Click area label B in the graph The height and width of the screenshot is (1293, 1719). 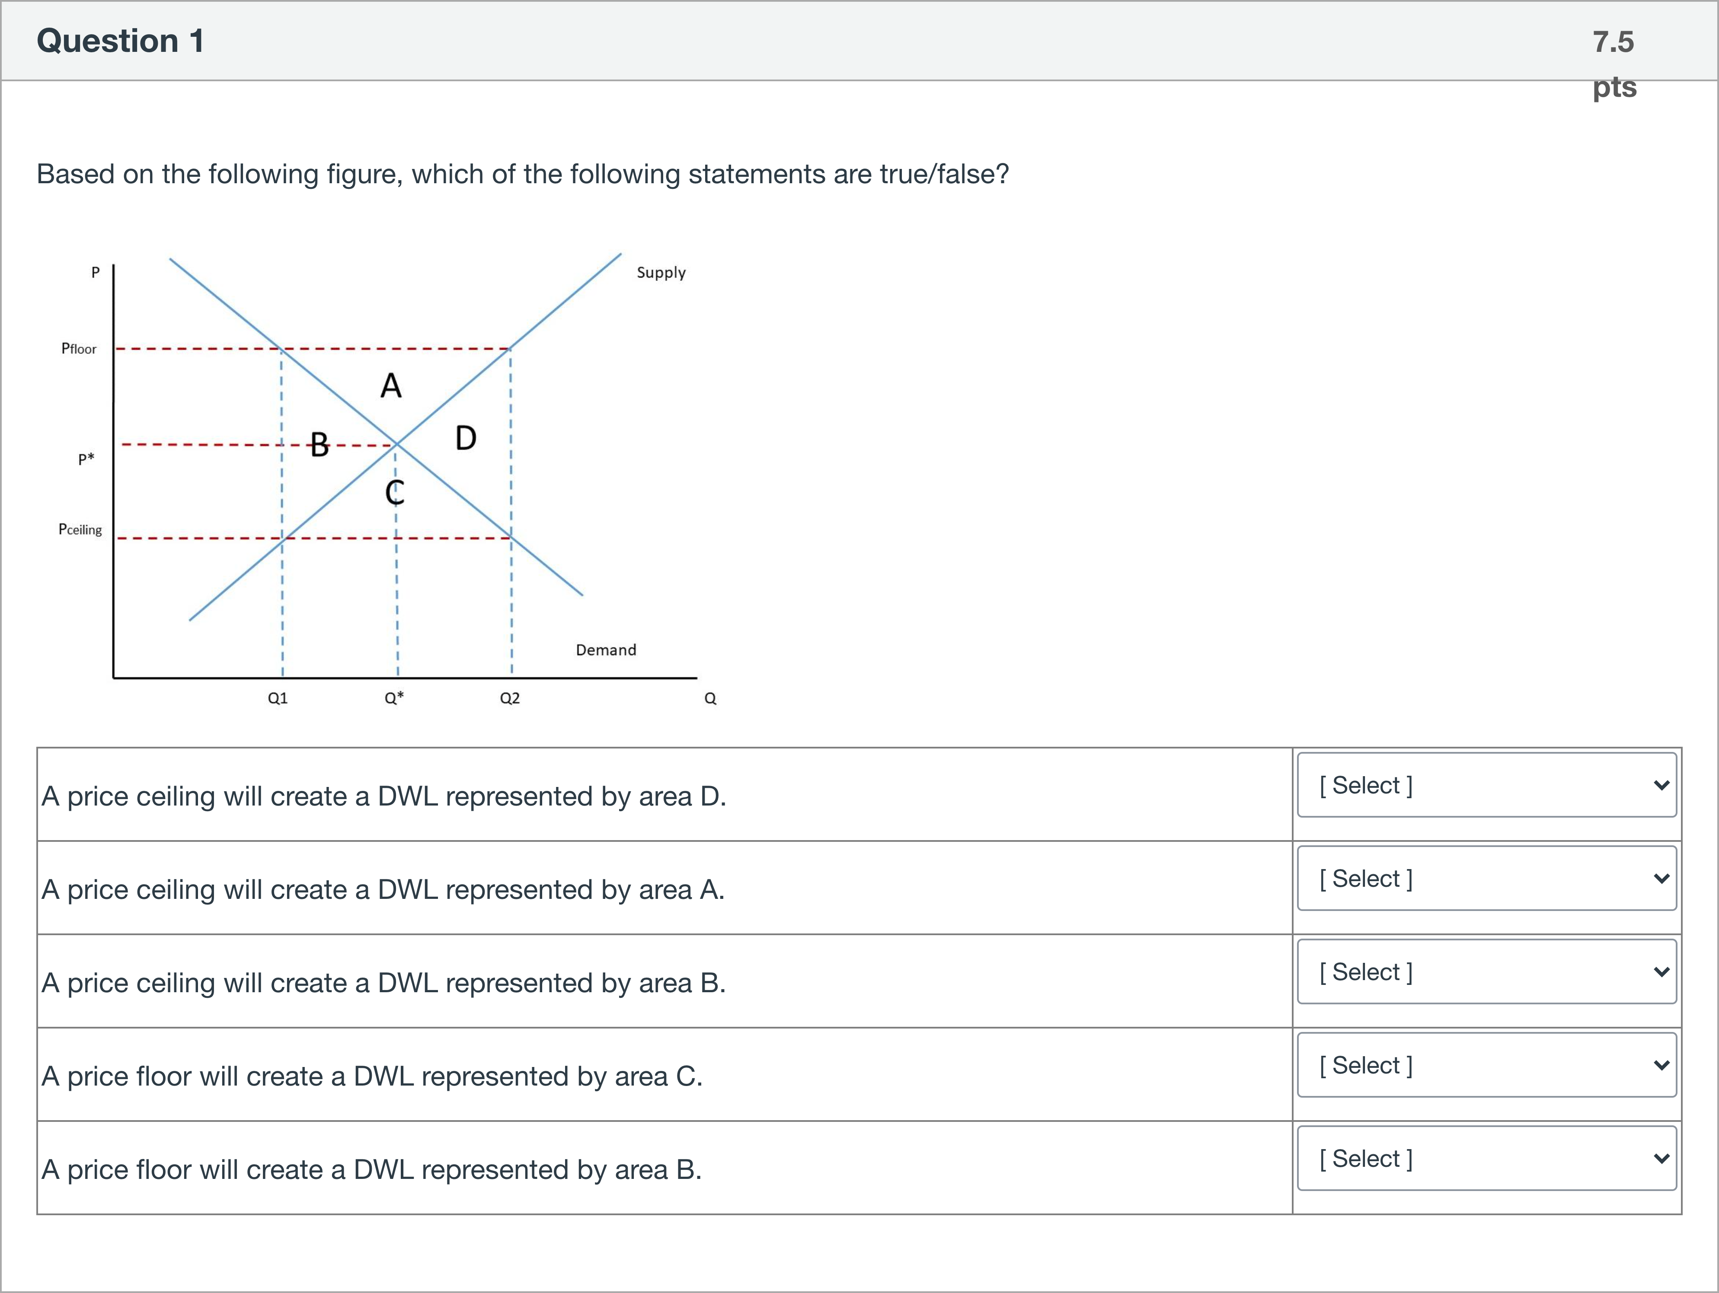point(320,445)
